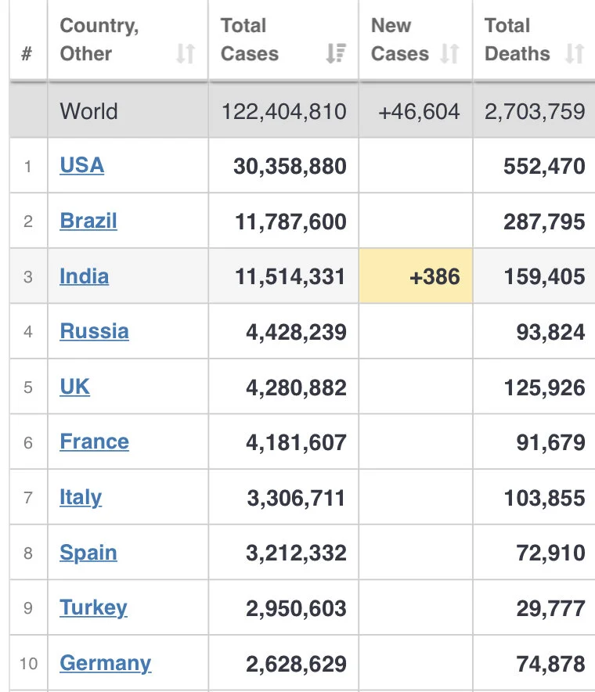
Task: Open the UK country link
Action: 74,387
